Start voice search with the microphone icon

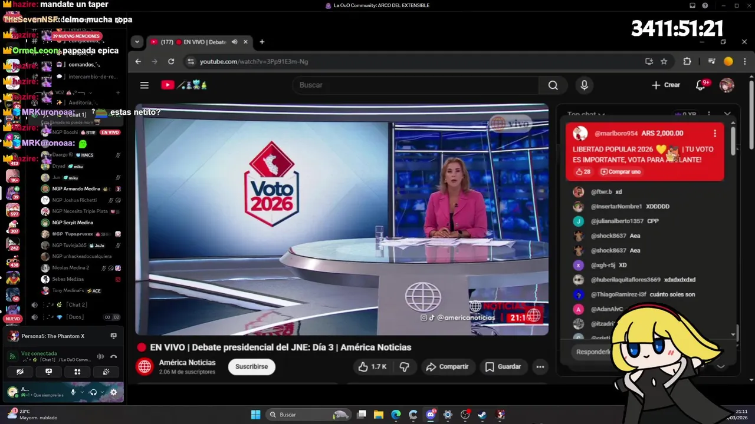(584, 85)
